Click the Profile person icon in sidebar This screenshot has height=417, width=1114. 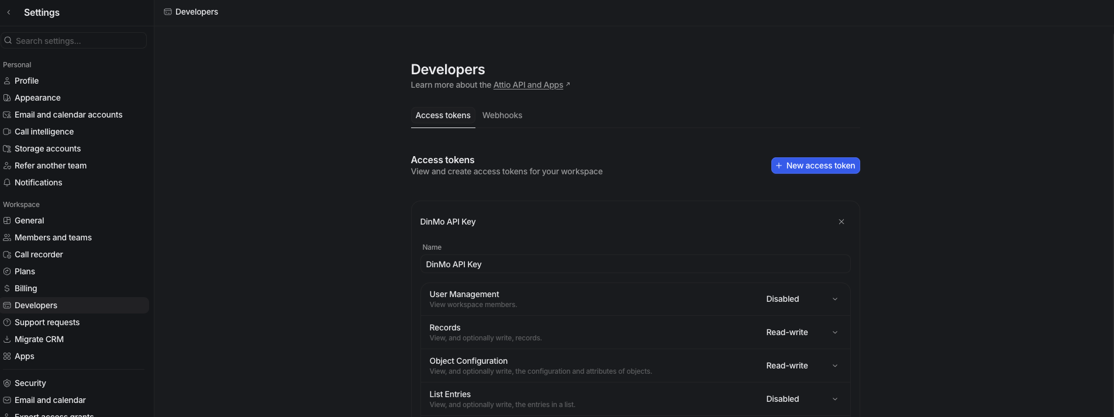pos(7,81)
